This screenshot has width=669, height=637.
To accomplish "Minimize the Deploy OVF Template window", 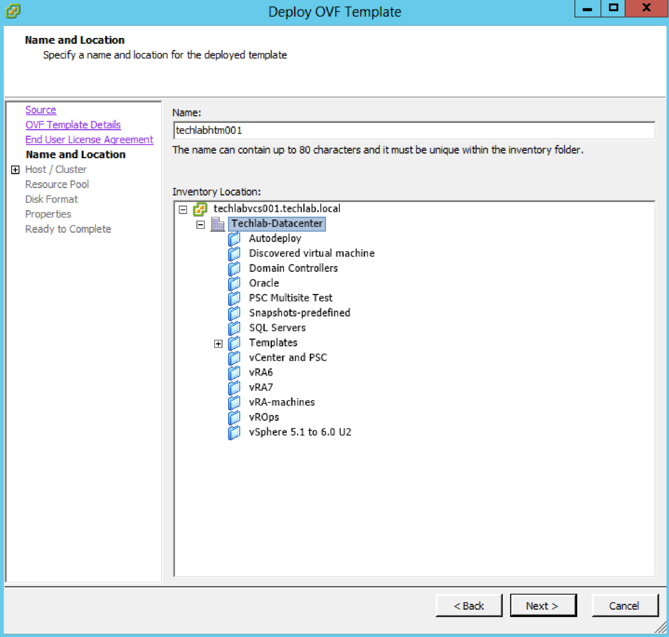I will (587, 9).
